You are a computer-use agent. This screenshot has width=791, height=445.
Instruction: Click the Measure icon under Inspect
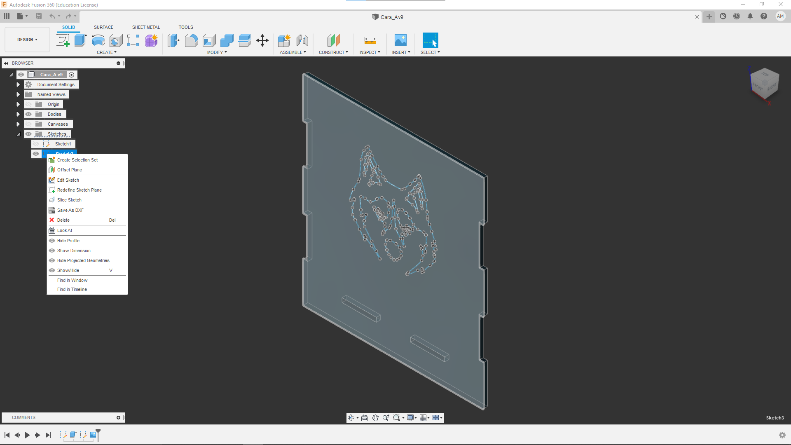click(370, 40)
